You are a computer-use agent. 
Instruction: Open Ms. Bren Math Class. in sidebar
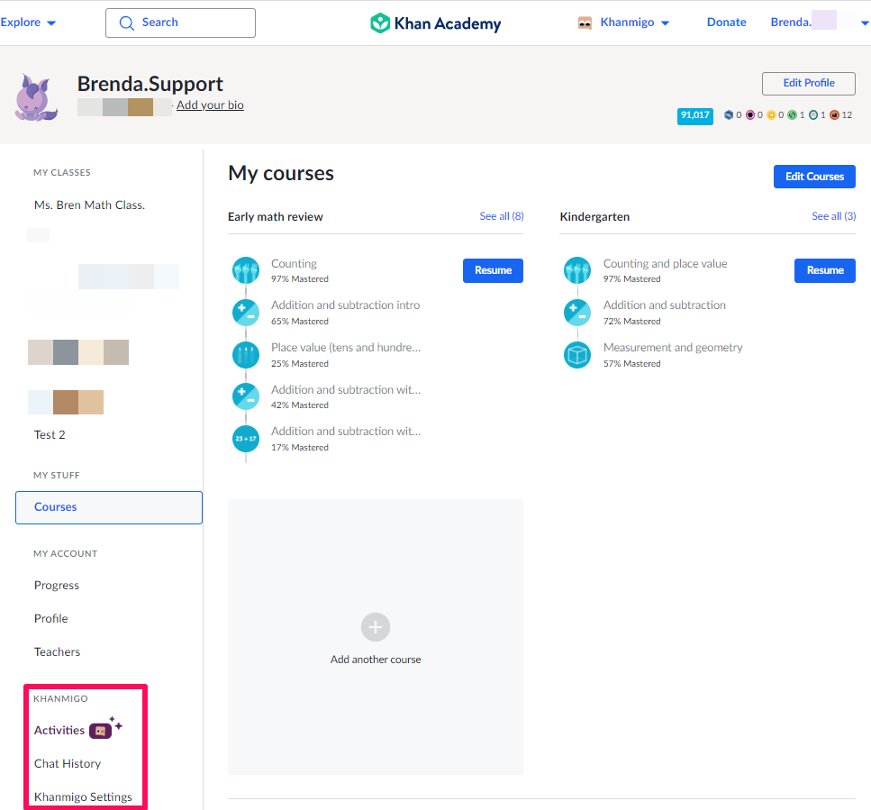[x=89, y=205]
